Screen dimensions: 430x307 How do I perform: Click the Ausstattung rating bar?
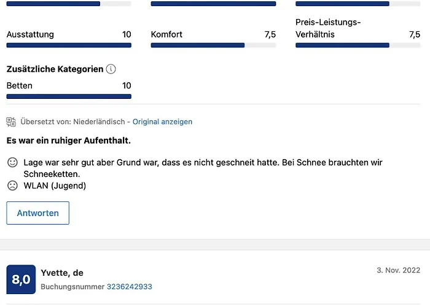(69, 45)
